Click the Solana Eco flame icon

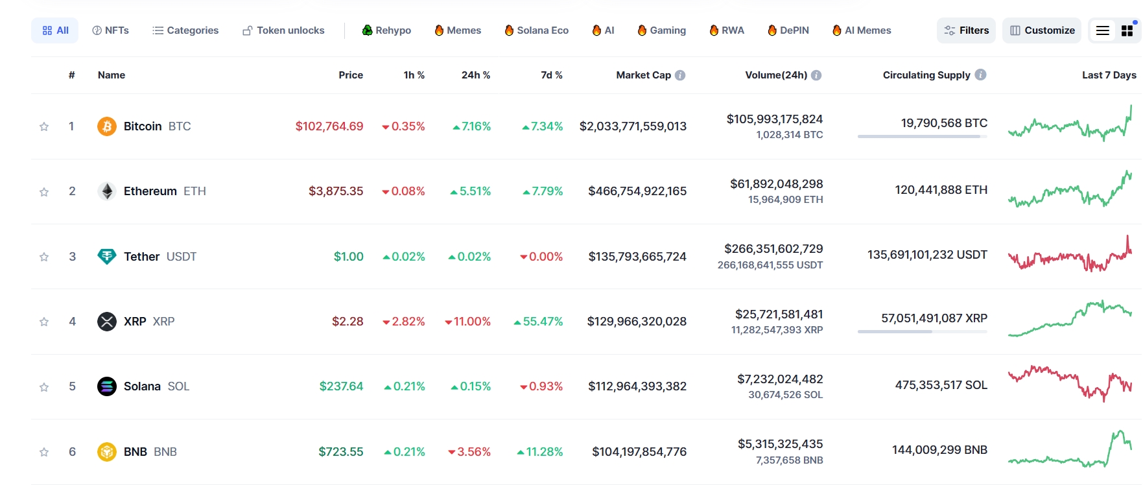(x=509, y=30)
